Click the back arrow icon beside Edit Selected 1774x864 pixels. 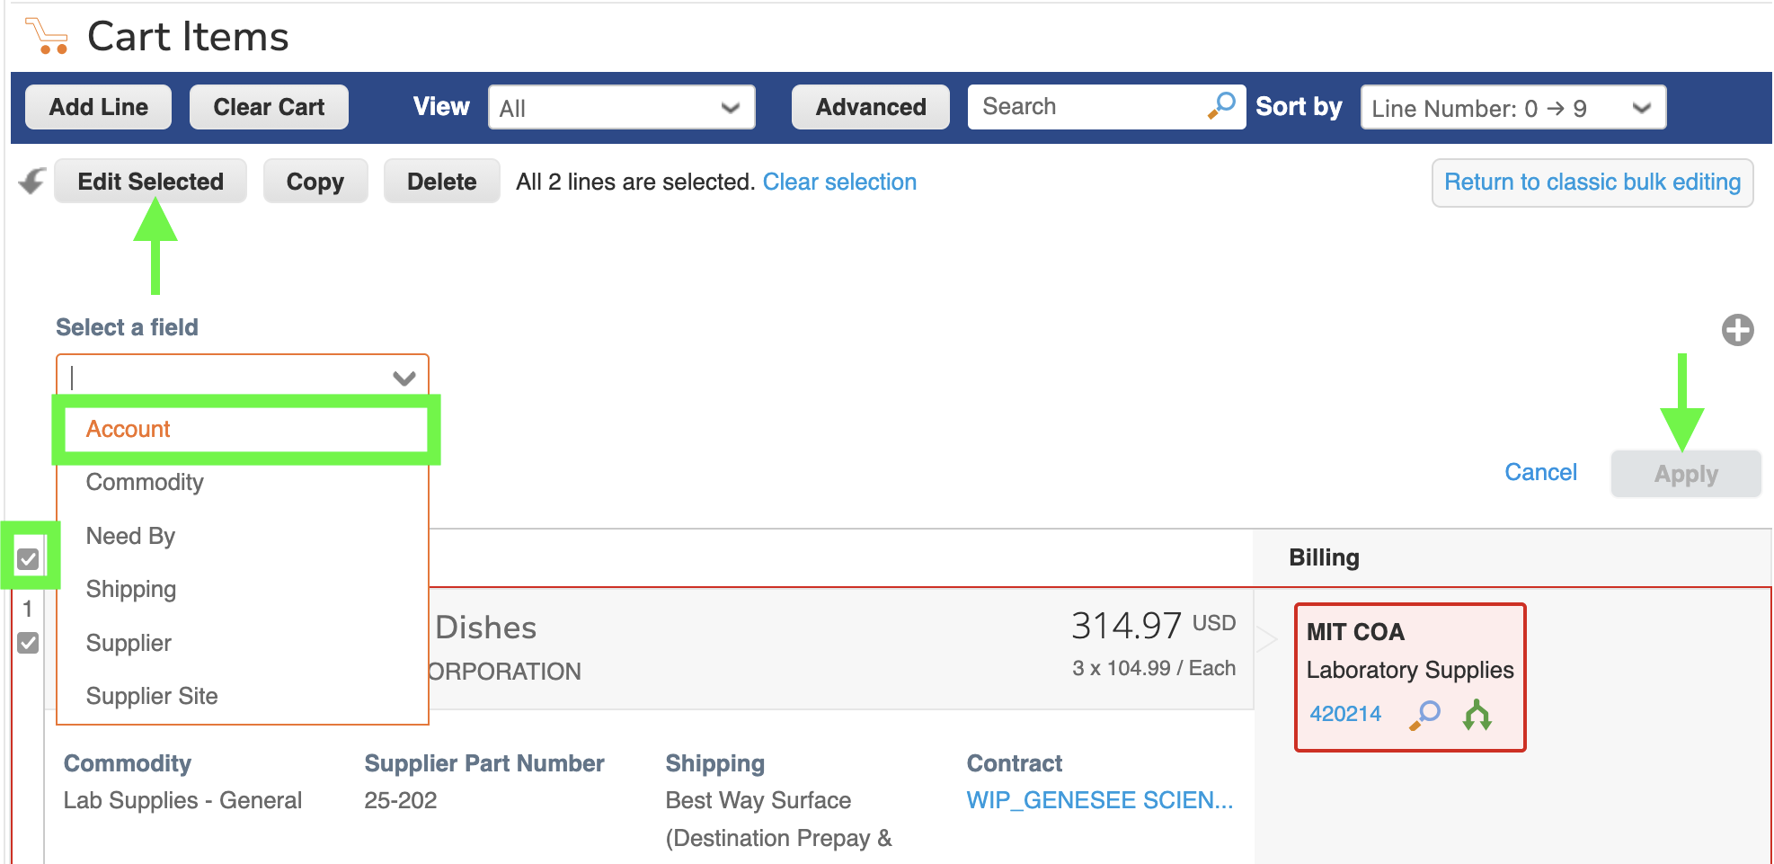pos(32,181)
